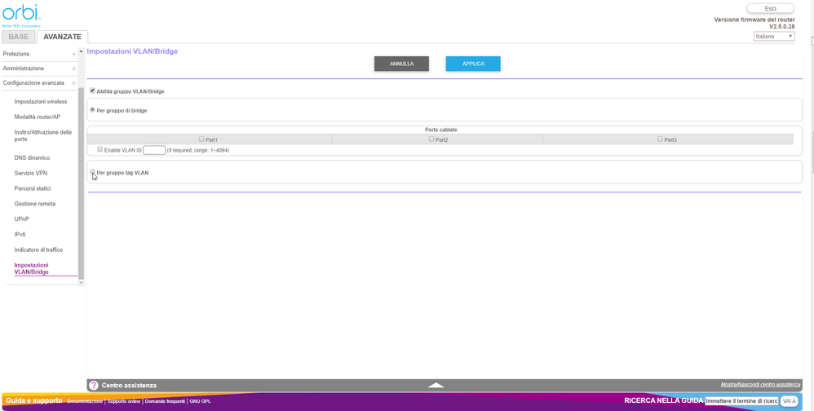Open the Documentazione link in footer

[x=85, y=401]
